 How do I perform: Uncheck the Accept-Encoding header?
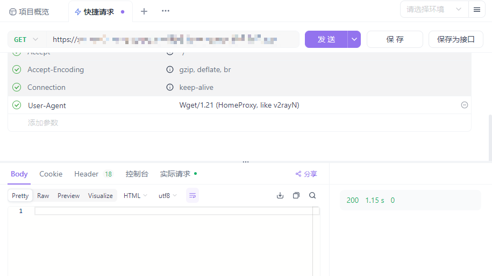pos(17,69)
